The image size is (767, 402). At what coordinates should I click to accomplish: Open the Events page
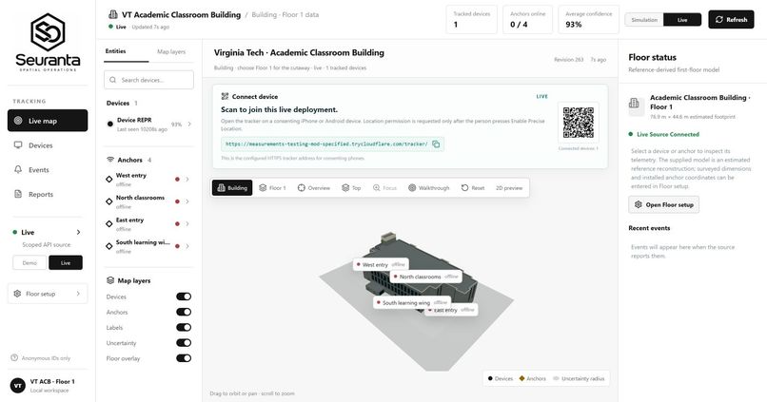point(48,169)
